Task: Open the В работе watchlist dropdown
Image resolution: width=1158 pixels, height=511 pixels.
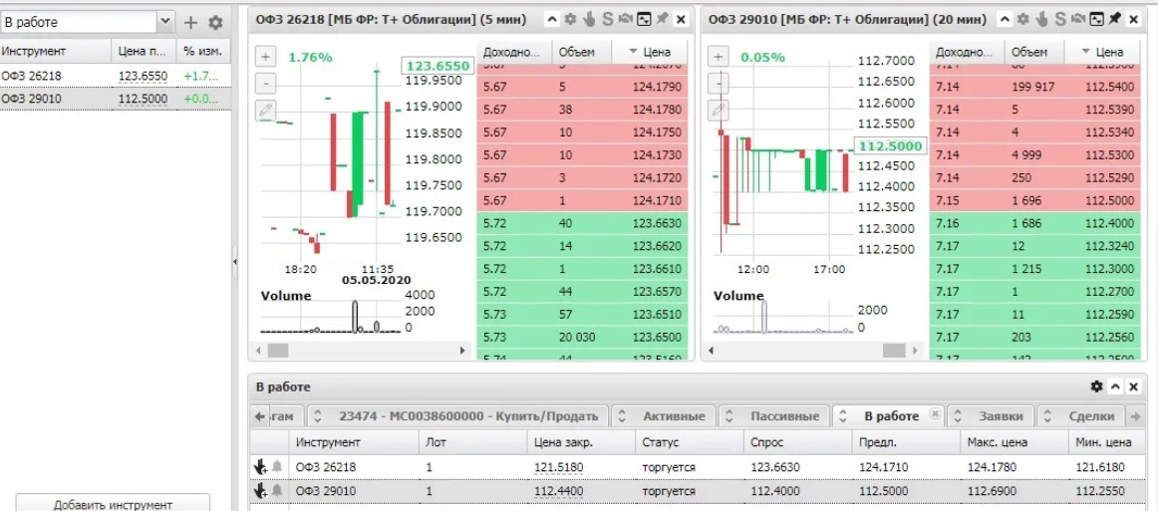Action: pos(165,22)
